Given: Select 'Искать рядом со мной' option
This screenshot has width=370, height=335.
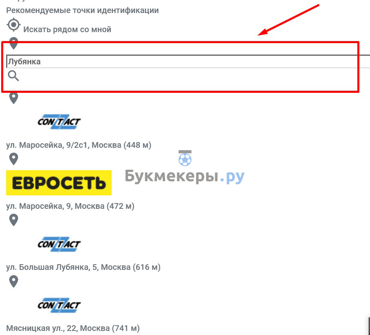Looking at the screenshot, I should pyautogui.click(x=67, y=29).
